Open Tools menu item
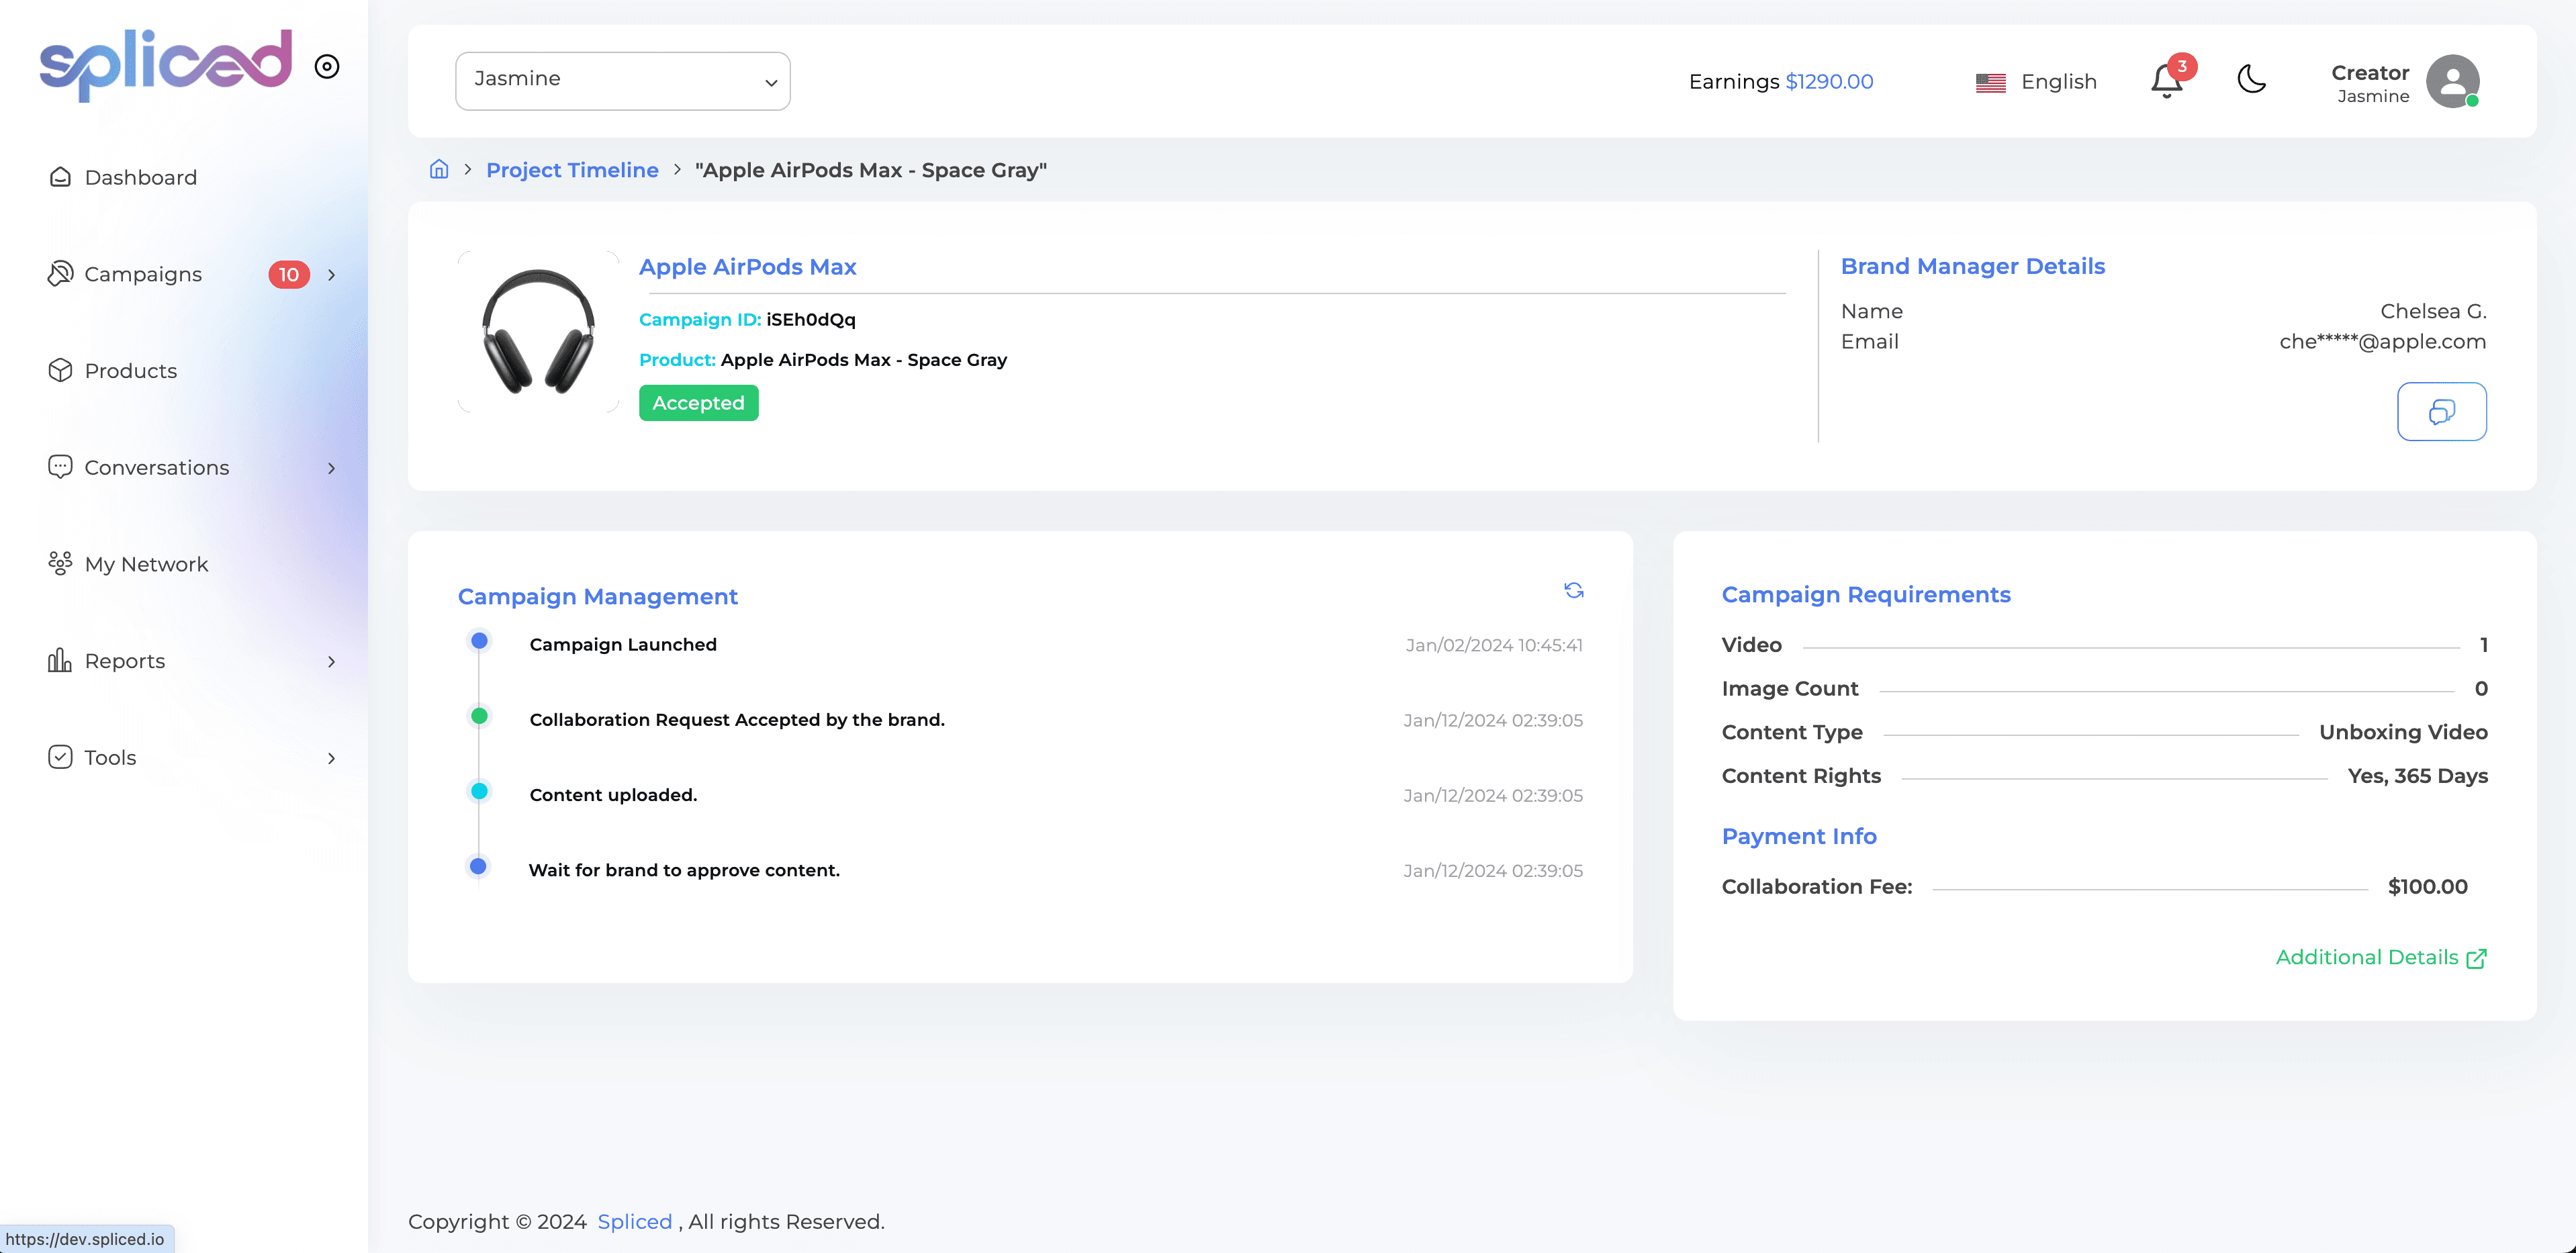 click(x=111, y=758)
